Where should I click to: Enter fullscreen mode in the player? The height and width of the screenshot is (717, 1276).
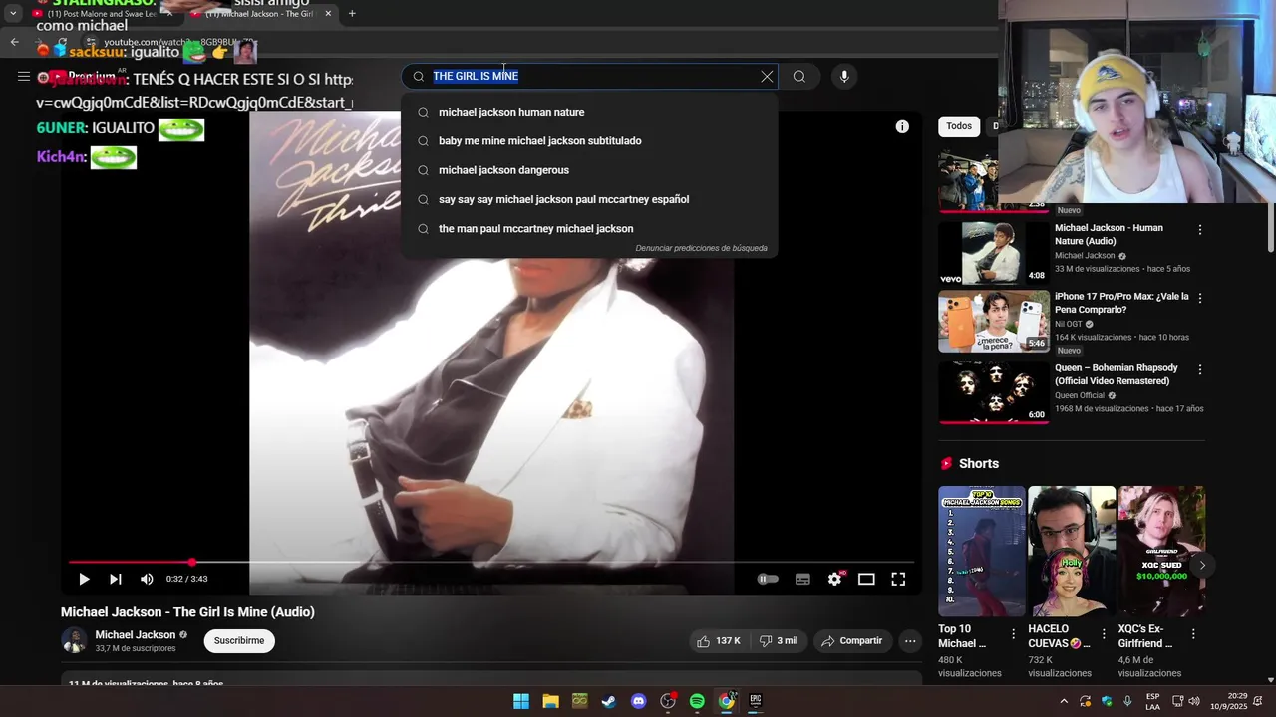[898, 579]
